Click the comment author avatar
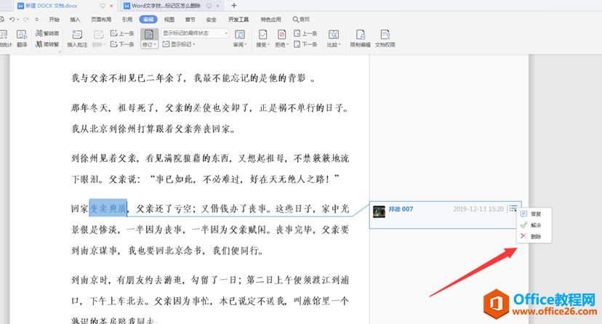The image size is (602, 324). click(379, 211)
